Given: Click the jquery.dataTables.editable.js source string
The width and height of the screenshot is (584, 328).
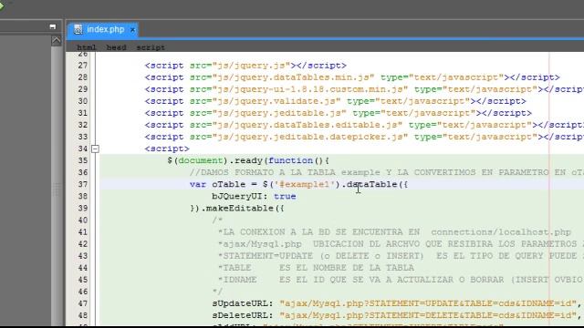Looking at the screenshot, I should point(308,125).
